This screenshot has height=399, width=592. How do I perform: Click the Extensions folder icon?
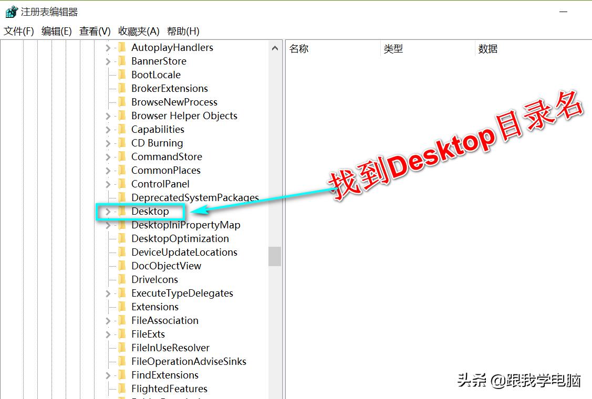122,307
